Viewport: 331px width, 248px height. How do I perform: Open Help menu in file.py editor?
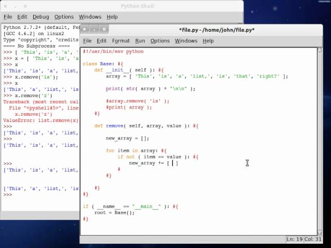(208, 41)
